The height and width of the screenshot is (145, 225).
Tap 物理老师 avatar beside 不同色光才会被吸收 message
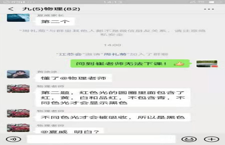click(x=18, y=113)
